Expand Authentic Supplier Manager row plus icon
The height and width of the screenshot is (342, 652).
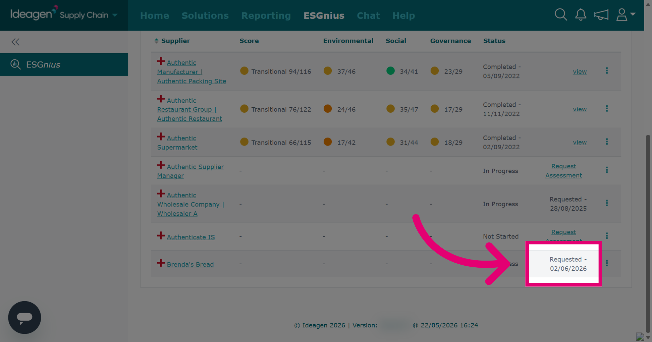click(161, 165)
